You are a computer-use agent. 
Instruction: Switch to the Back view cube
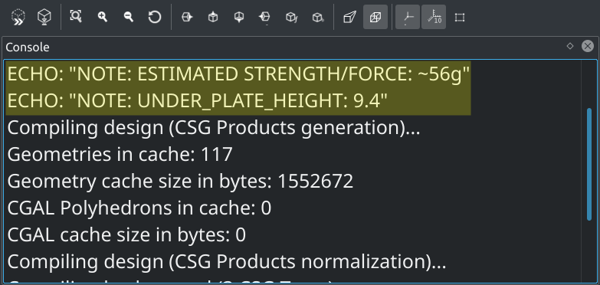coord(317,17)
